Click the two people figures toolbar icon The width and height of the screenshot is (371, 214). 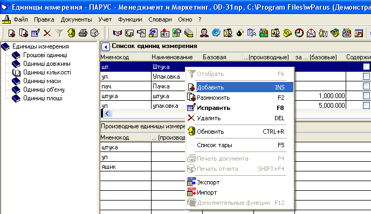[x=322, y=33]
